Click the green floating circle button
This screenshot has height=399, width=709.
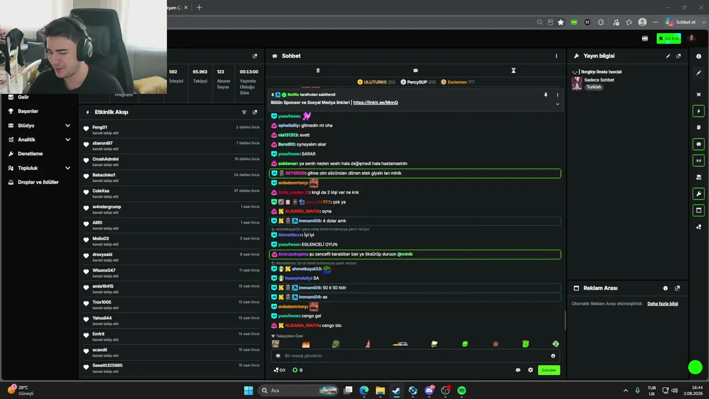point(695,367)
